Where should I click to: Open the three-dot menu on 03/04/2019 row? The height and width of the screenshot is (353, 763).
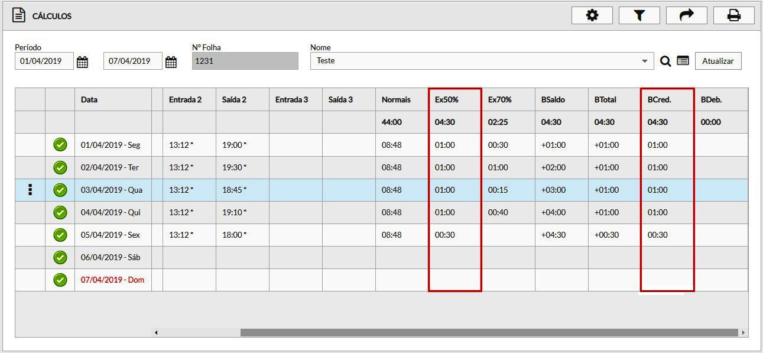click(30, 190)
